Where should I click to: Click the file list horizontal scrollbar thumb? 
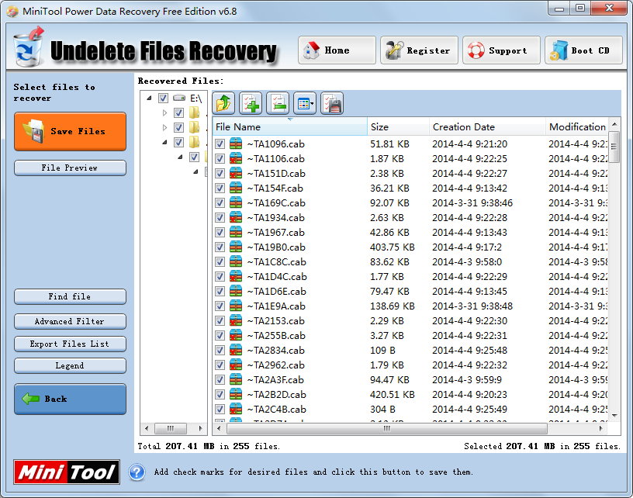[x=387, y=428]
